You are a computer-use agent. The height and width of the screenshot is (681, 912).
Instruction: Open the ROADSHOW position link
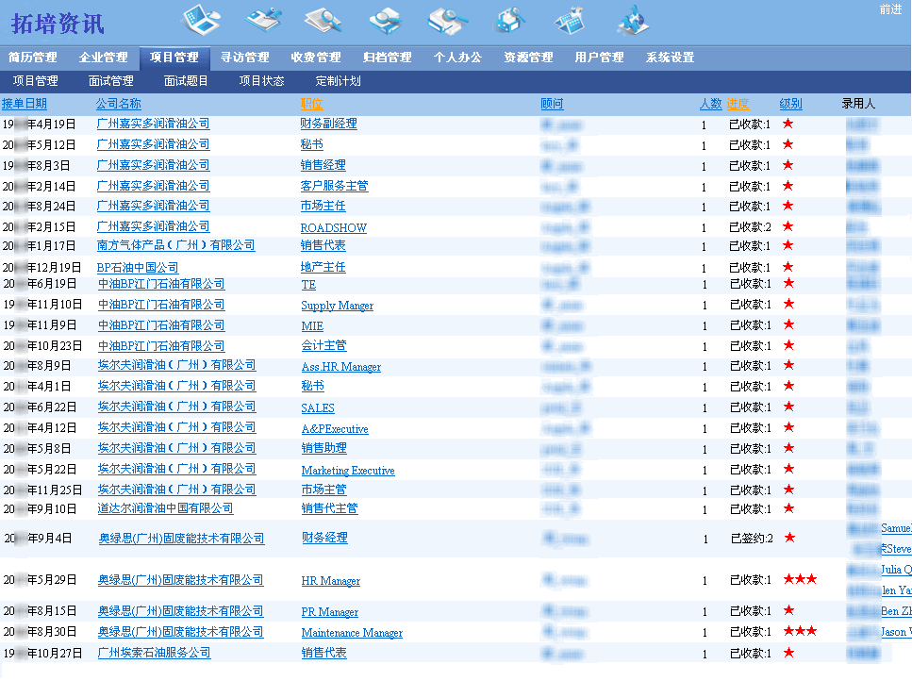tap(334, 227)
